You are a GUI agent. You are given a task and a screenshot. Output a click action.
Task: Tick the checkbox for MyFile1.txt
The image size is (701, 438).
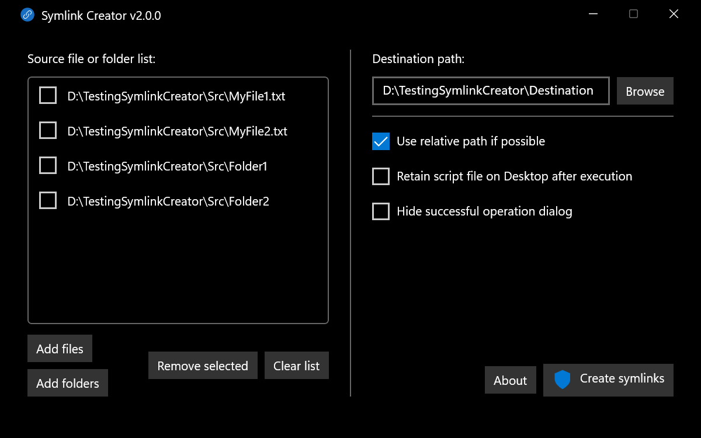tap(48, 95)
